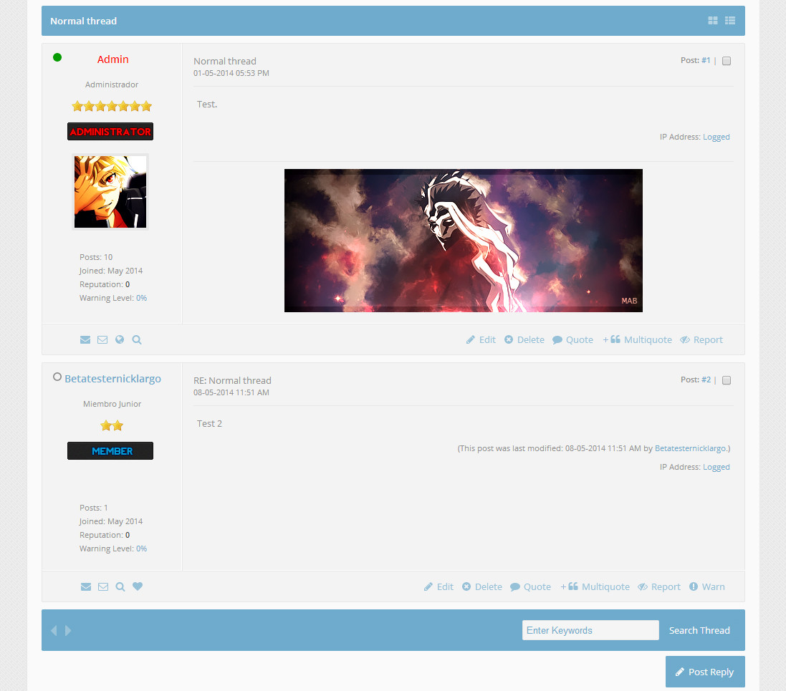Focus the Enter Keywords search field
The image size is (786, 691).
click(590, 630)
